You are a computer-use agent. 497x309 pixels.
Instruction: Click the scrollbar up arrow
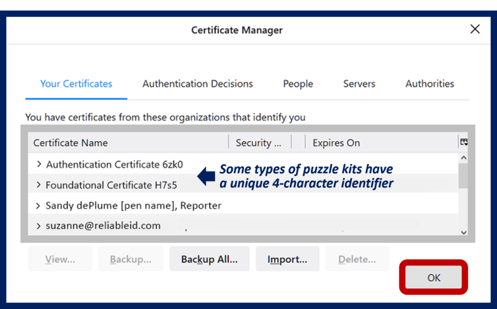pos(464,158)
